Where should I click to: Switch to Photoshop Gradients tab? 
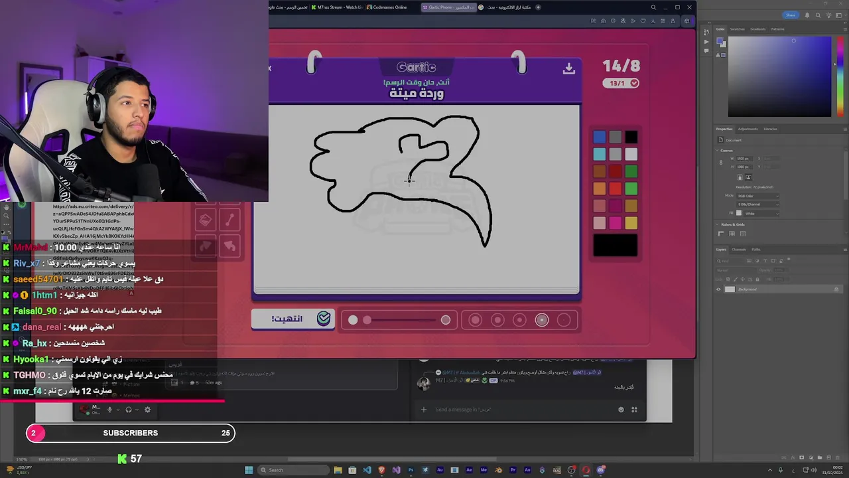coord(758,29)
